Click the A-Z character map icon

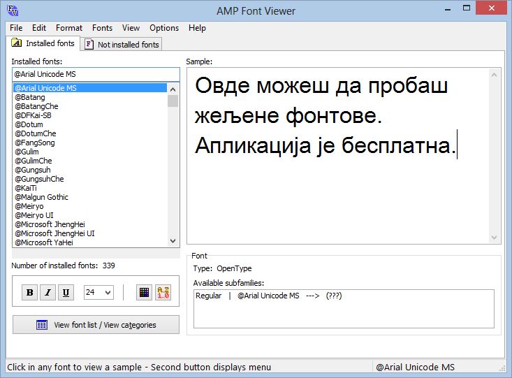point(163,293)
